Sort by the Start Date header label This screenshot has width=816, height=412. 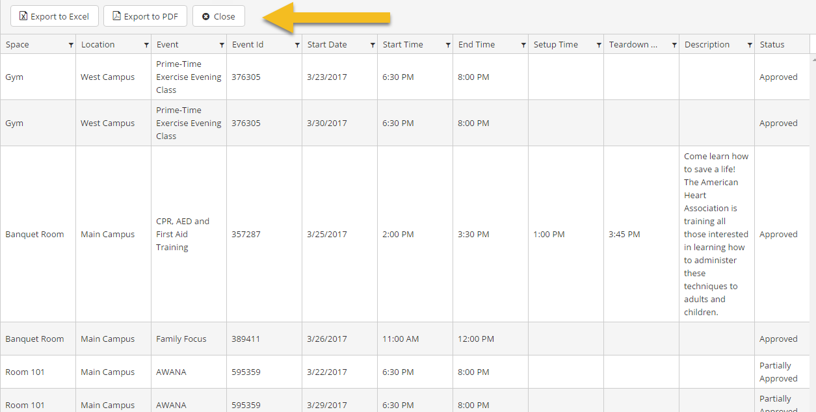327,45
